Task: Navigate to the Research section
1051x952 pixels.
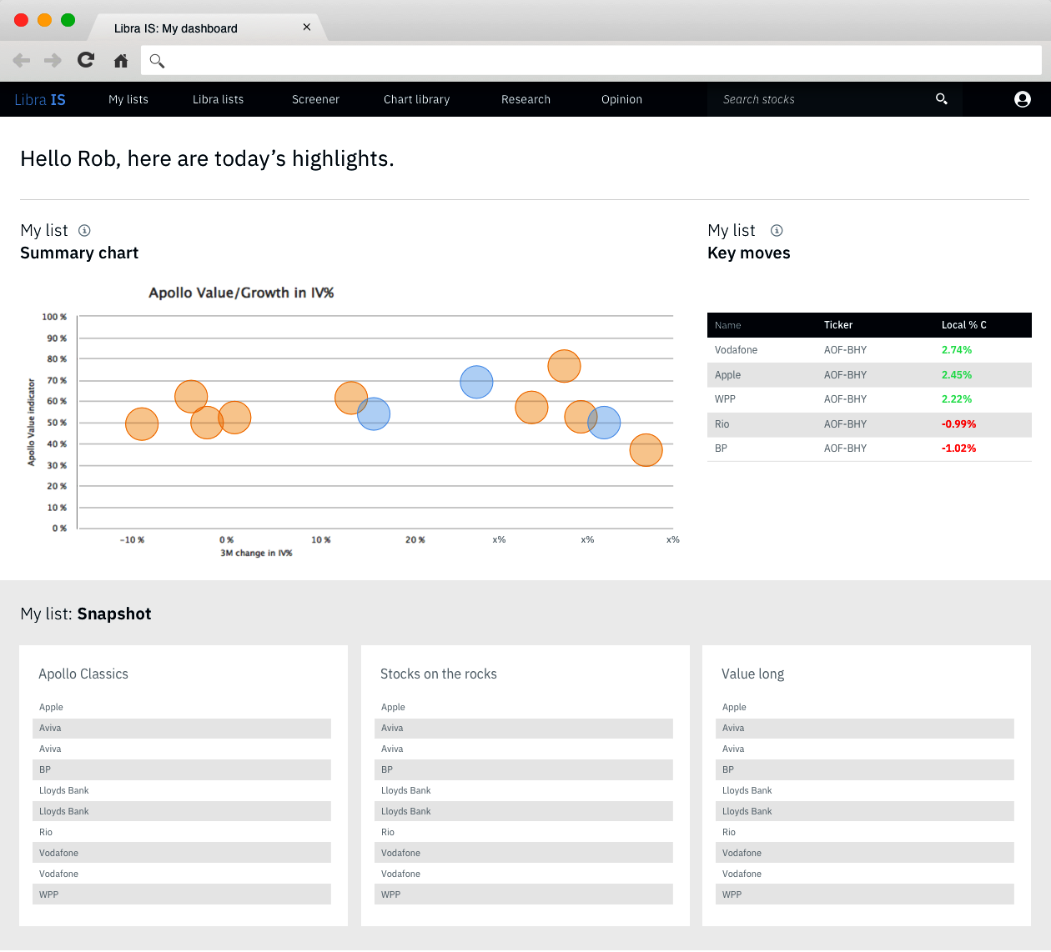Action: coord(525,99)
